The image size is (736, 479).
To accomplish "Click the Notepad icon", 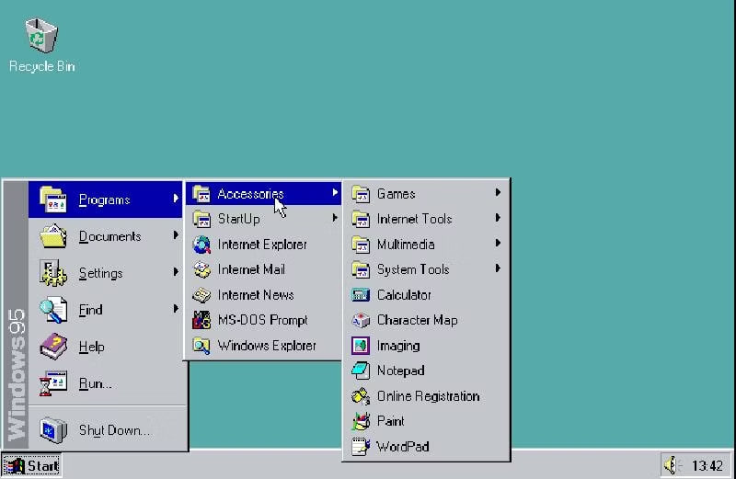I will (x=361, y=371).
